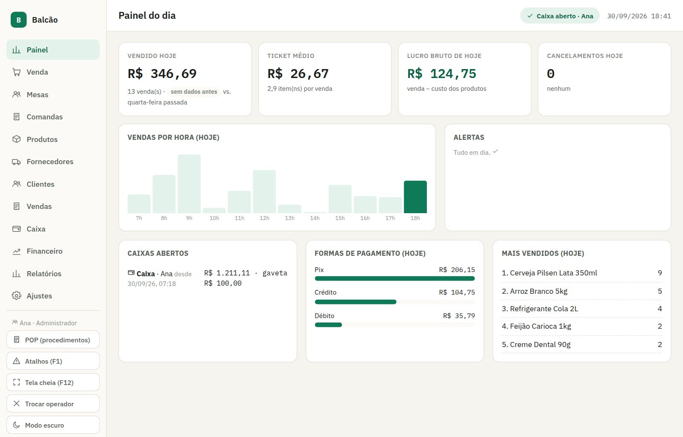This screenshot has width=683, height=437.
Task: Click the Crédito payment progress bar
Action: [x=394, y=302]
